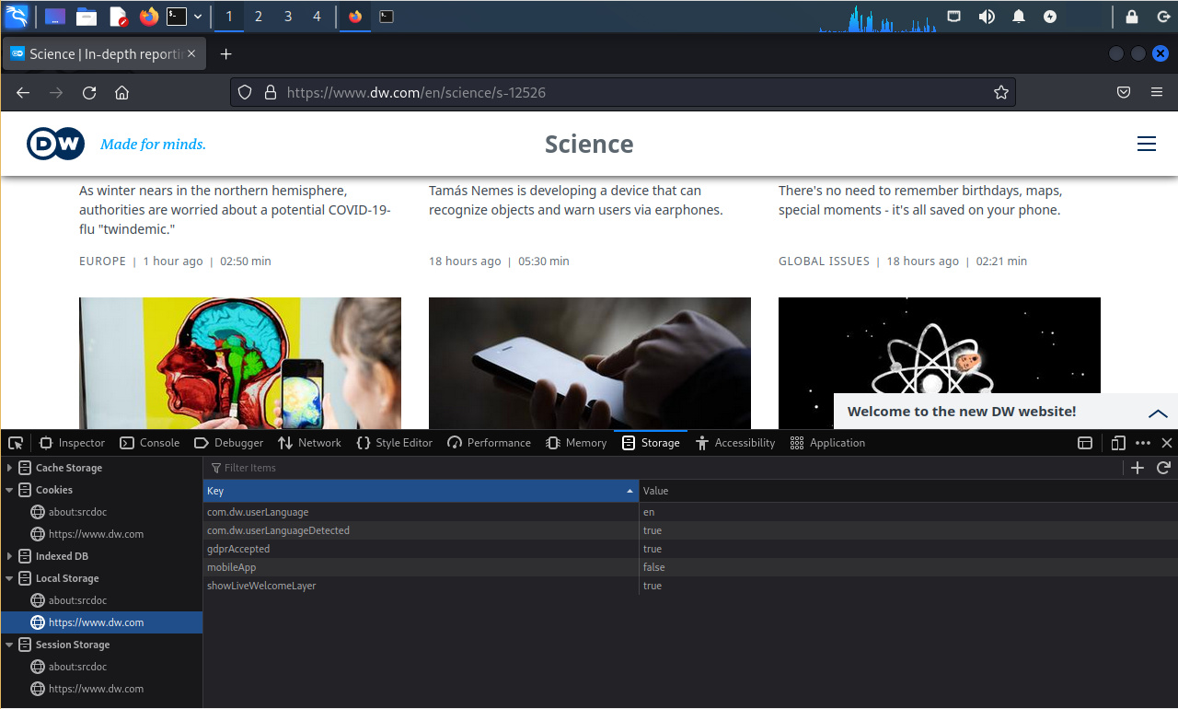Click the Filter Items input field
This screenshot has height=709, width=1178.
[644, 468]
